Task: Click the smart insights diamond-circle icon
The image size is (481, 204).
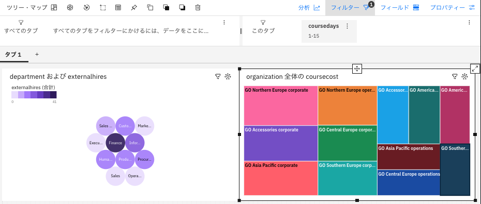Action: click(70, 8)
